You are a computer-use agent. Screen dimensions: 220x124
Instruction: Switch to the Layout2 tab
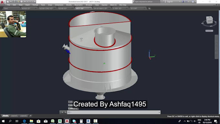[23, 116]
